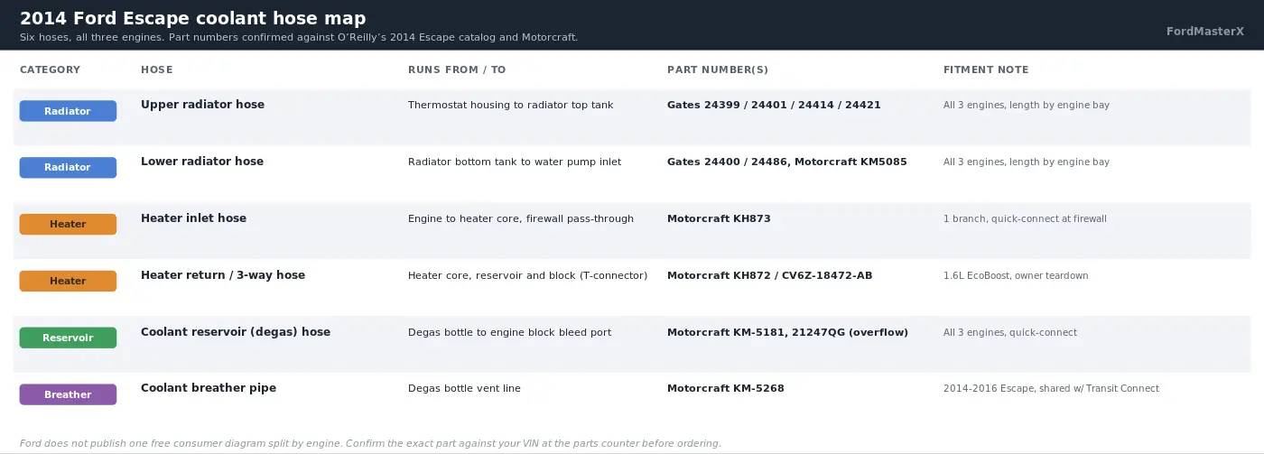Click the Lower radiator hose fitment note
This screenshot has width=1264, height=454.
[x=1027, y=162]
